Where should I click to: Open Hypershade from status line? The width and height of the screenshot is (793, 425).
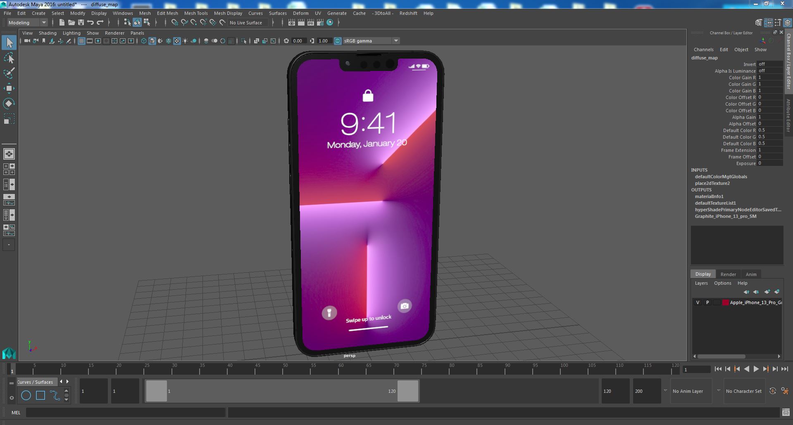tap(330, 23)
